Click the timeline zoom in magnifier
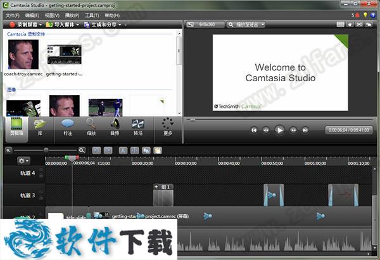Screen dimensions: 380x260 [82, 150]
